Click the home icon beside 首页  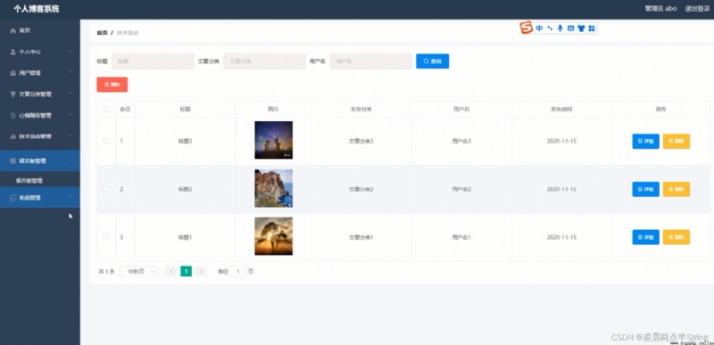[x=12, y=30]
